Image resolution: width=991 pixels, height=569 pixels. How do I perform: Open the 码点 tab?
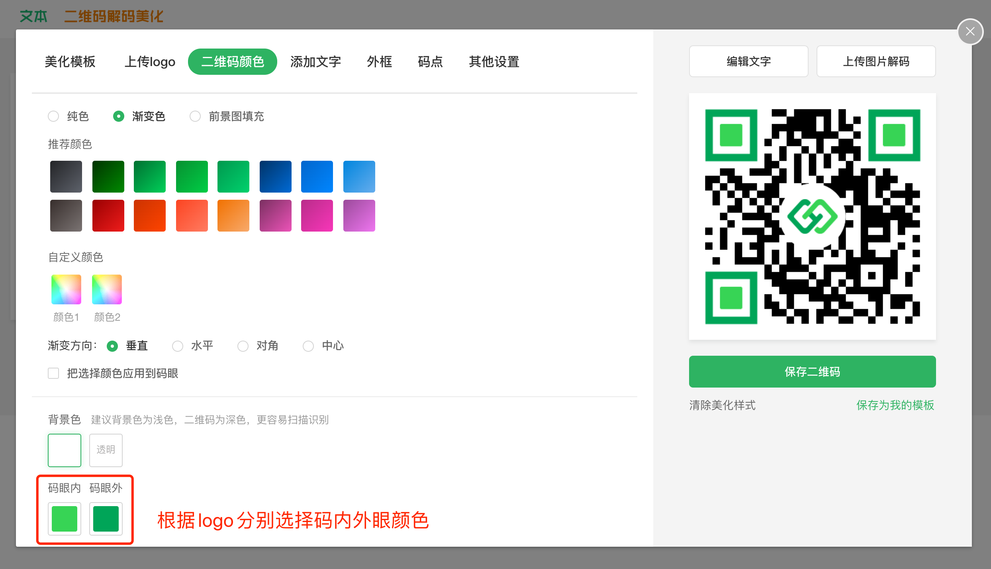[430, 62]
